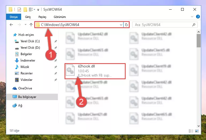This screenshot has width=206, height=140.
Task: Click the scrollbar up arrow
Action: click(198, 32)
